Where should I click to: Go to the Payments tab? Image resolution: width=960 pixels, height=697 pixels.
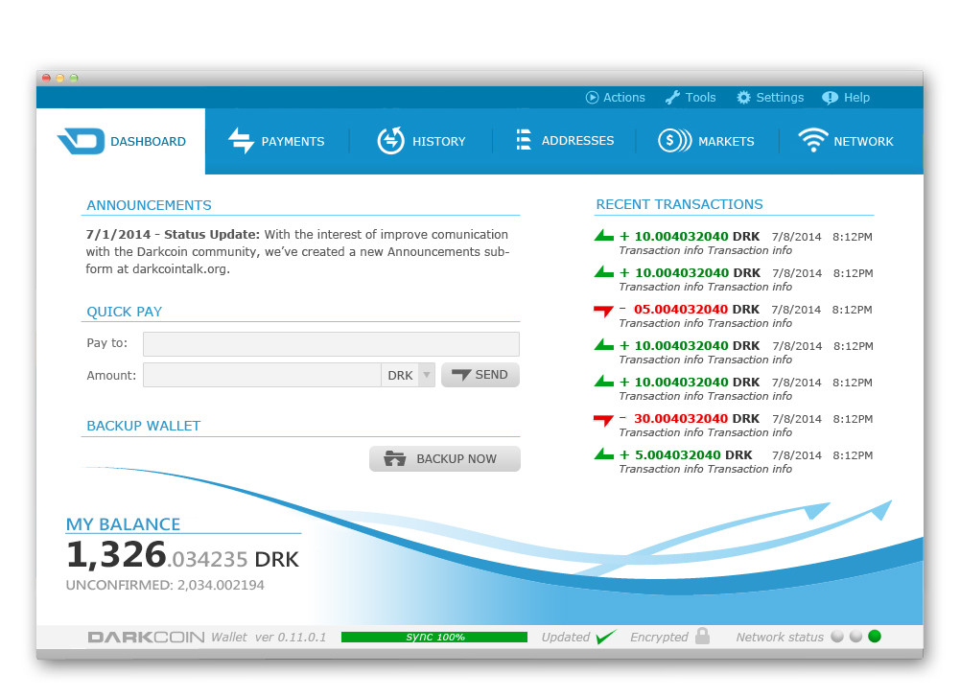[x=276, y=141]
